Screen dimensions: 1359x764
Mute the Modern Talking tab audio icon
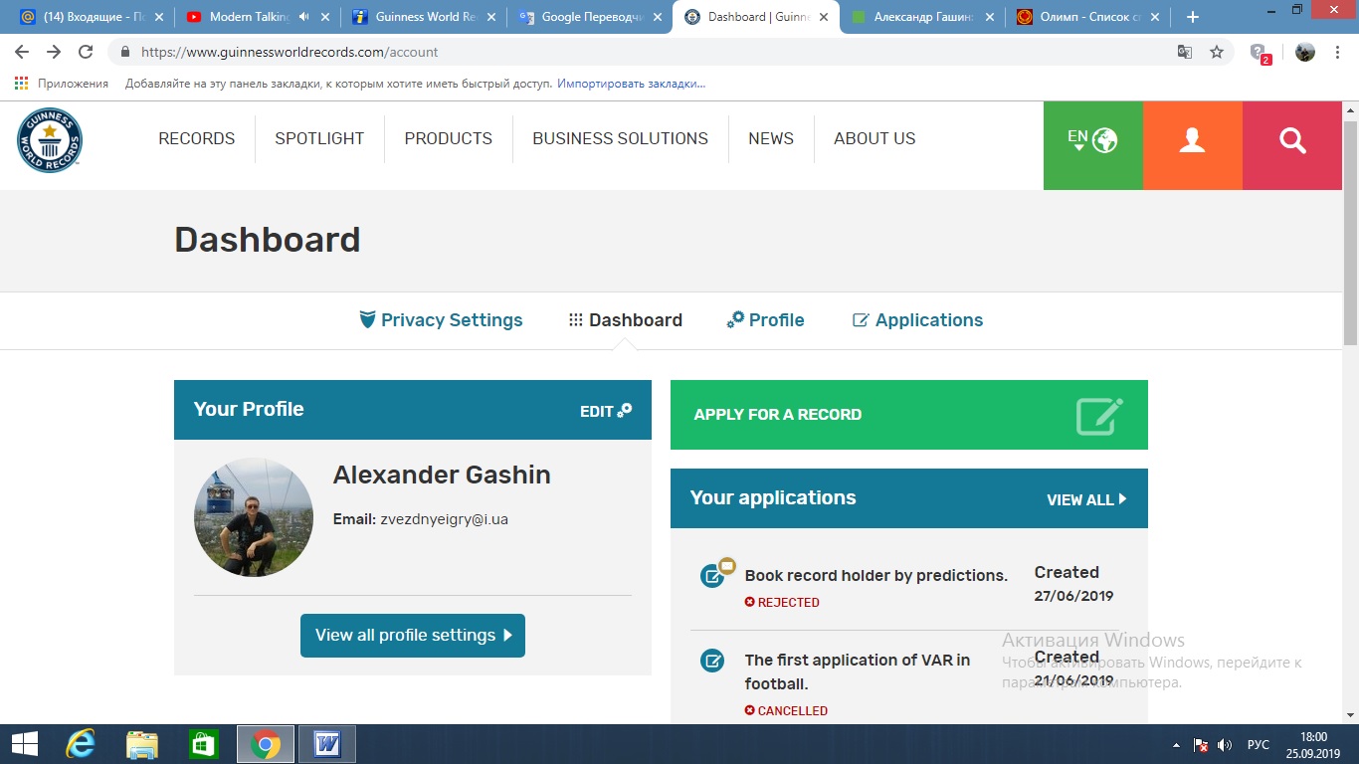[x=303, y=17]
